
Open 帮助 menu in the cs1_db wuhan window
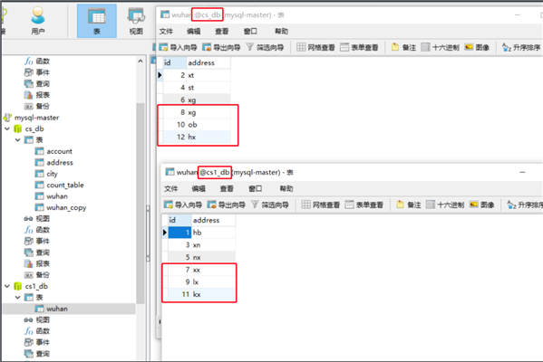(x=286, y=188)
